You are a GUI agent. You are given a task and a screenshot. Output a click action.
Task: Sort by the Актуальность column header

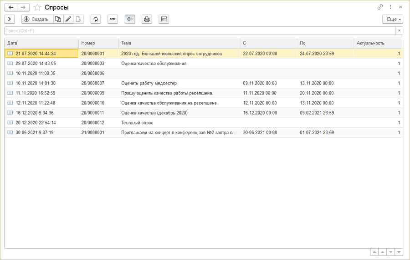pyautogui.click(x=378, y=43)
